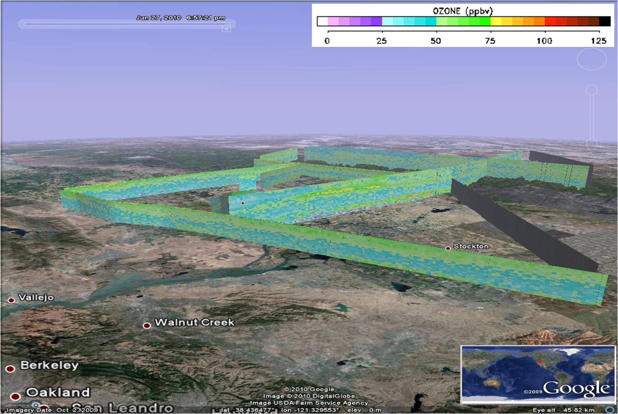Click the latitude readout in status bar
The height and width of the screenshot is (414, 618).
tap(247, 410)
